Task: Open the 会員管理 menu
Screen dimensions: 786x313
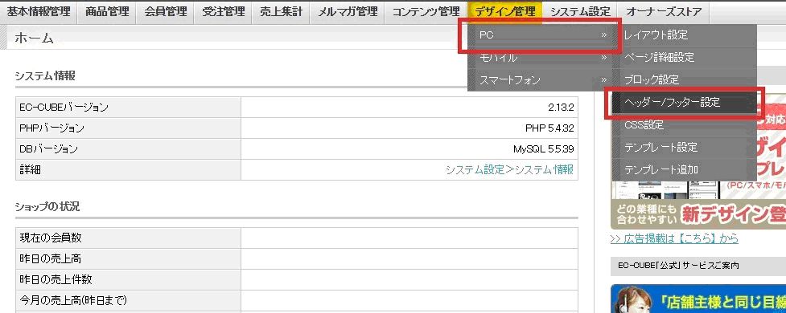Action: tap(165, 12)
